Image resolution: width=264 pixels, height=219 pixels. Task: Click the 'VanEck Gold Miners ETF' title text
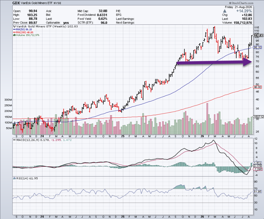[36, 3]
